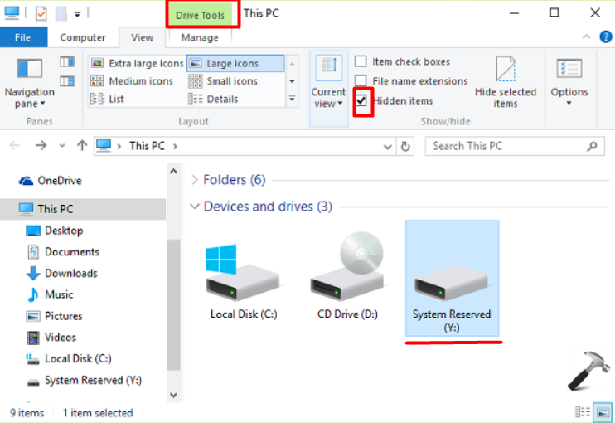Go back with the back arrow
Image resolution: width=615 pixels, height=423 pixels.
click(15, 146)
